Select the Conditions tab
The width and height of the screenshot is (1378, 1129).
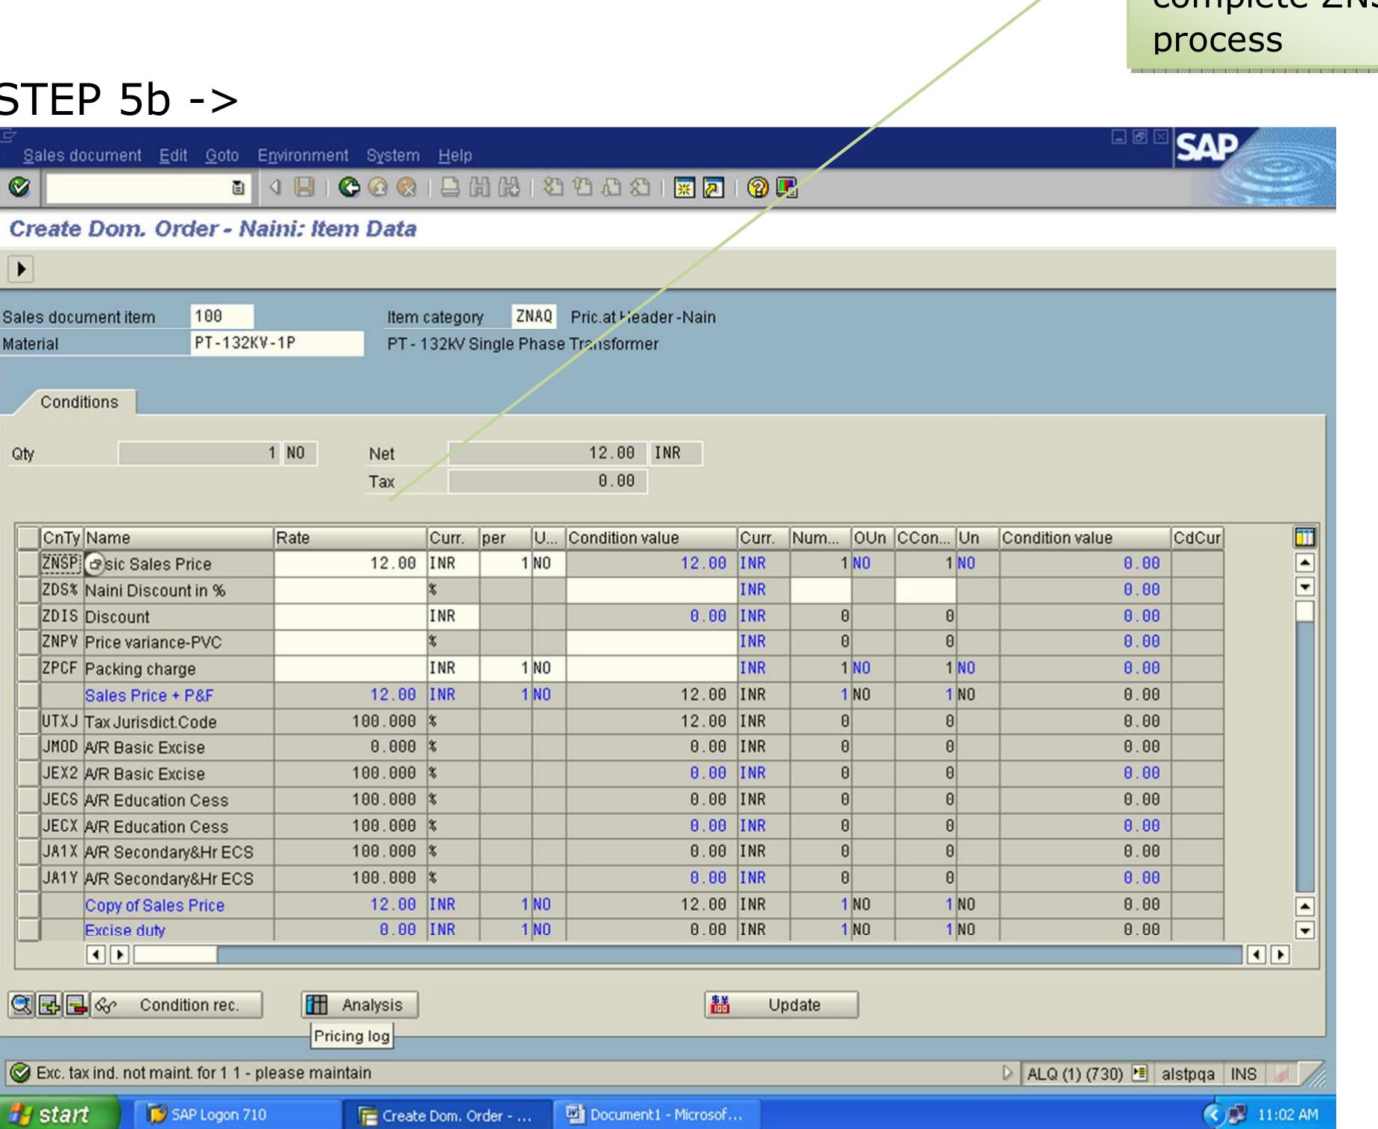click(79, 402)
